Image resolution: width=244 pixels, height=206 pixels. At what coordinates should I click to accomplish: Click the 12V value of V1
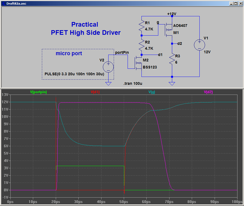(207, 52)
